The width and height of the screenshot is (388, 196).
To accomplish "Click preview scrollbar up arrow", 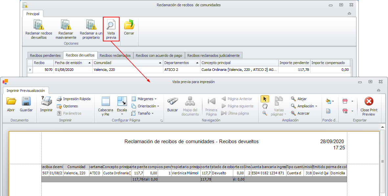I will click(382, 127).
